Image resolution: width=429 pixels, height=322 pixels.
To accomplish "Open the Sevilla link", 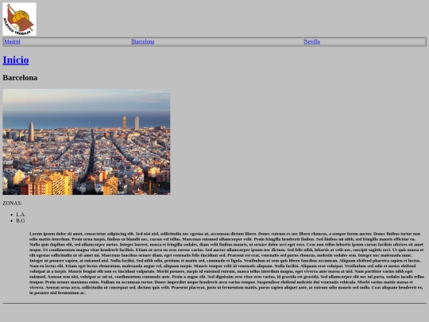I will pos(312,41).
